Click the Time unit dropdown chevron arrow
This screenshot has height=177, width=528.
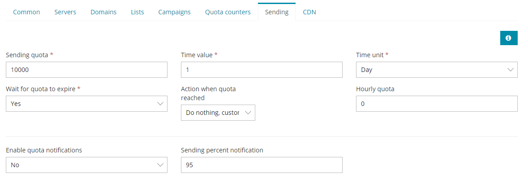pyautogui.click(x=510, y=70)
